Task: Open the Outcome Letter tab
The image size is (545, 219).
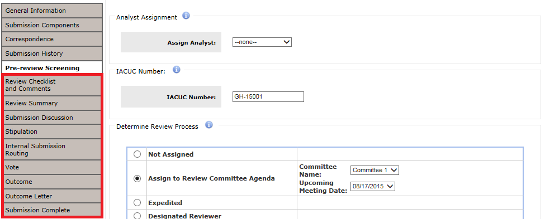Action: tap(52, 196)
